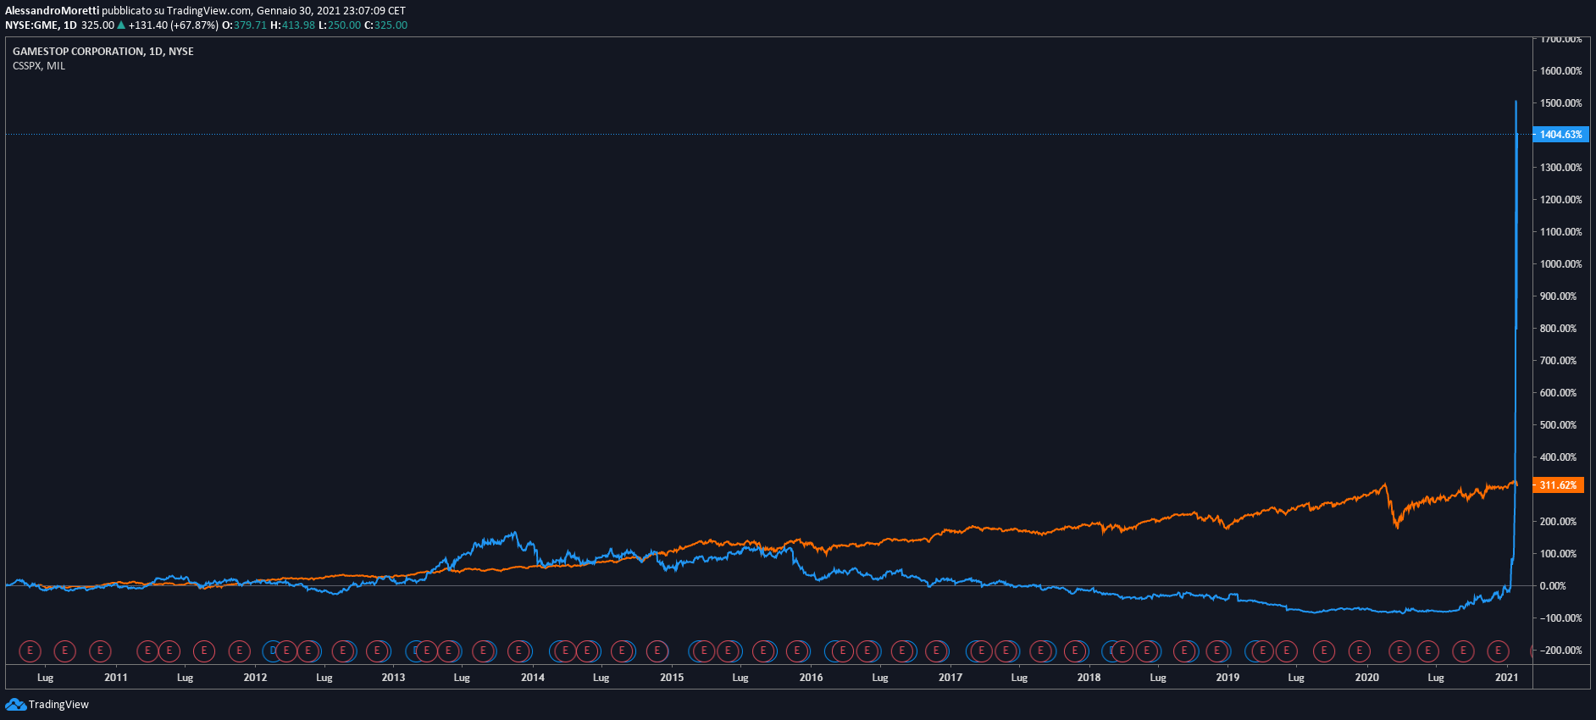Click the low value L:250.00
The height and width of the screenshot is (720, 1596).
(x=340, y=25)
